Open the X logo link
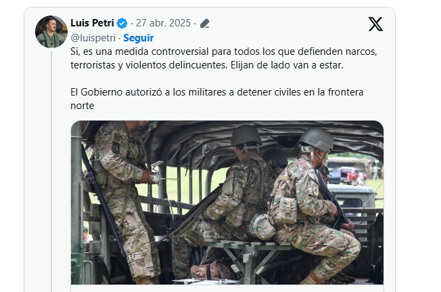 click(375, 24)
